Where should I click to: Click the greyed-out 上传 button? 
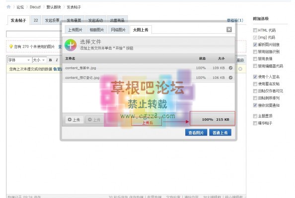94,120
